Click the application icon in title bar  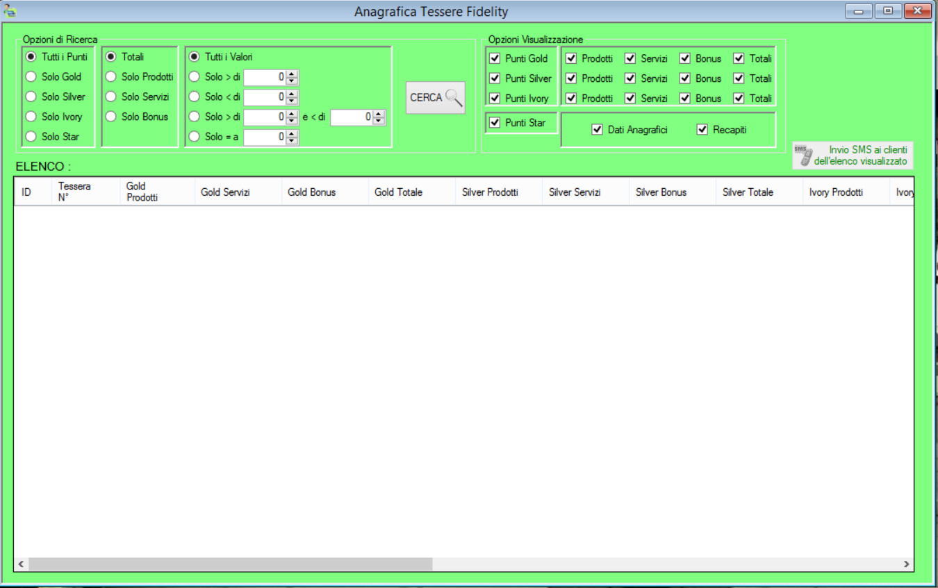coord(10,12)
